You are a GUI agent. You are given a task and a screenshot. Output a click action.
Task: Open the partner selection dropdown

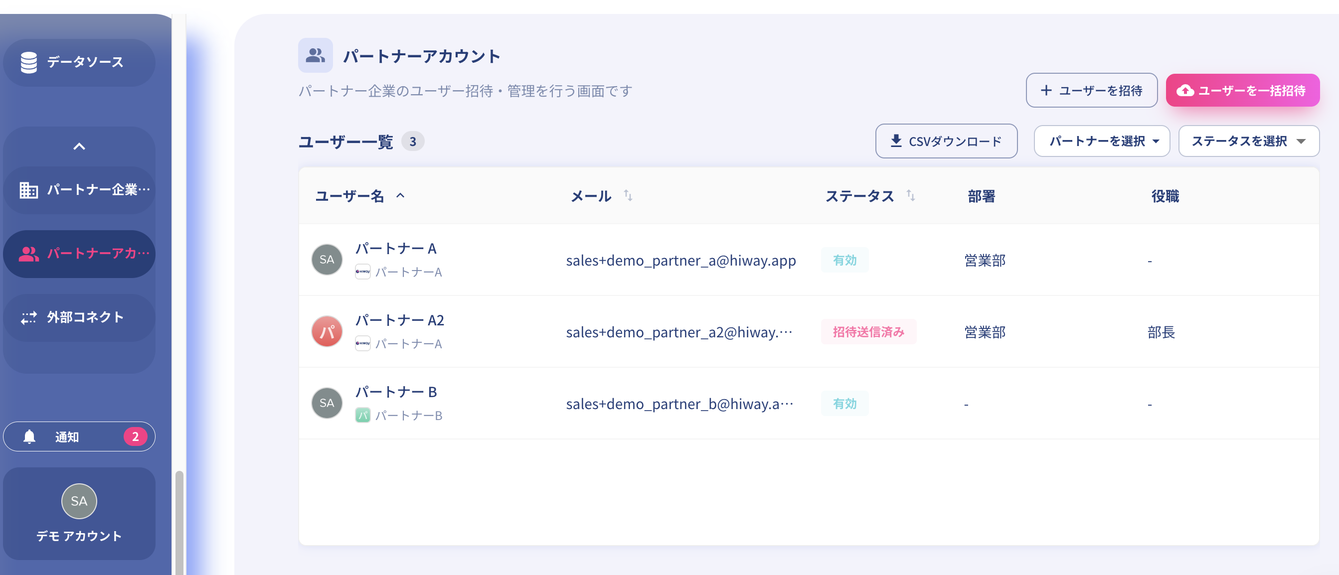pyautogui.click(x=1101, y=142)
